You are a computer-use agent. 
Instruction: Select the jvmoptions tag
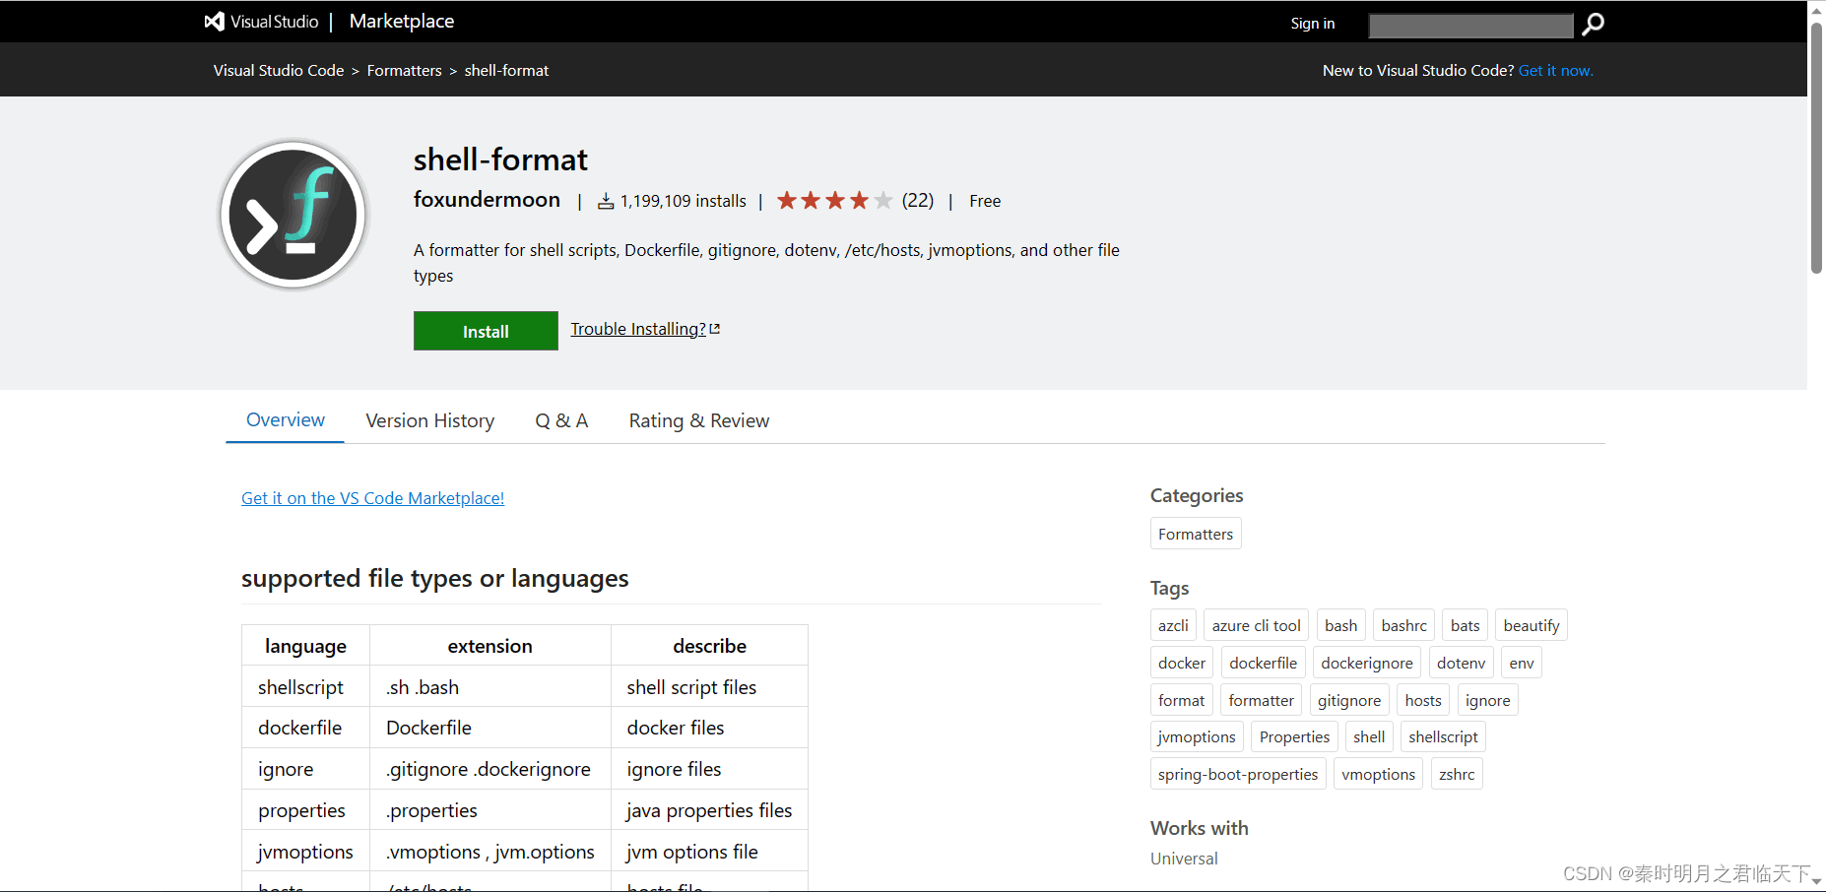pyautogui.click(x=1197, y=736)
